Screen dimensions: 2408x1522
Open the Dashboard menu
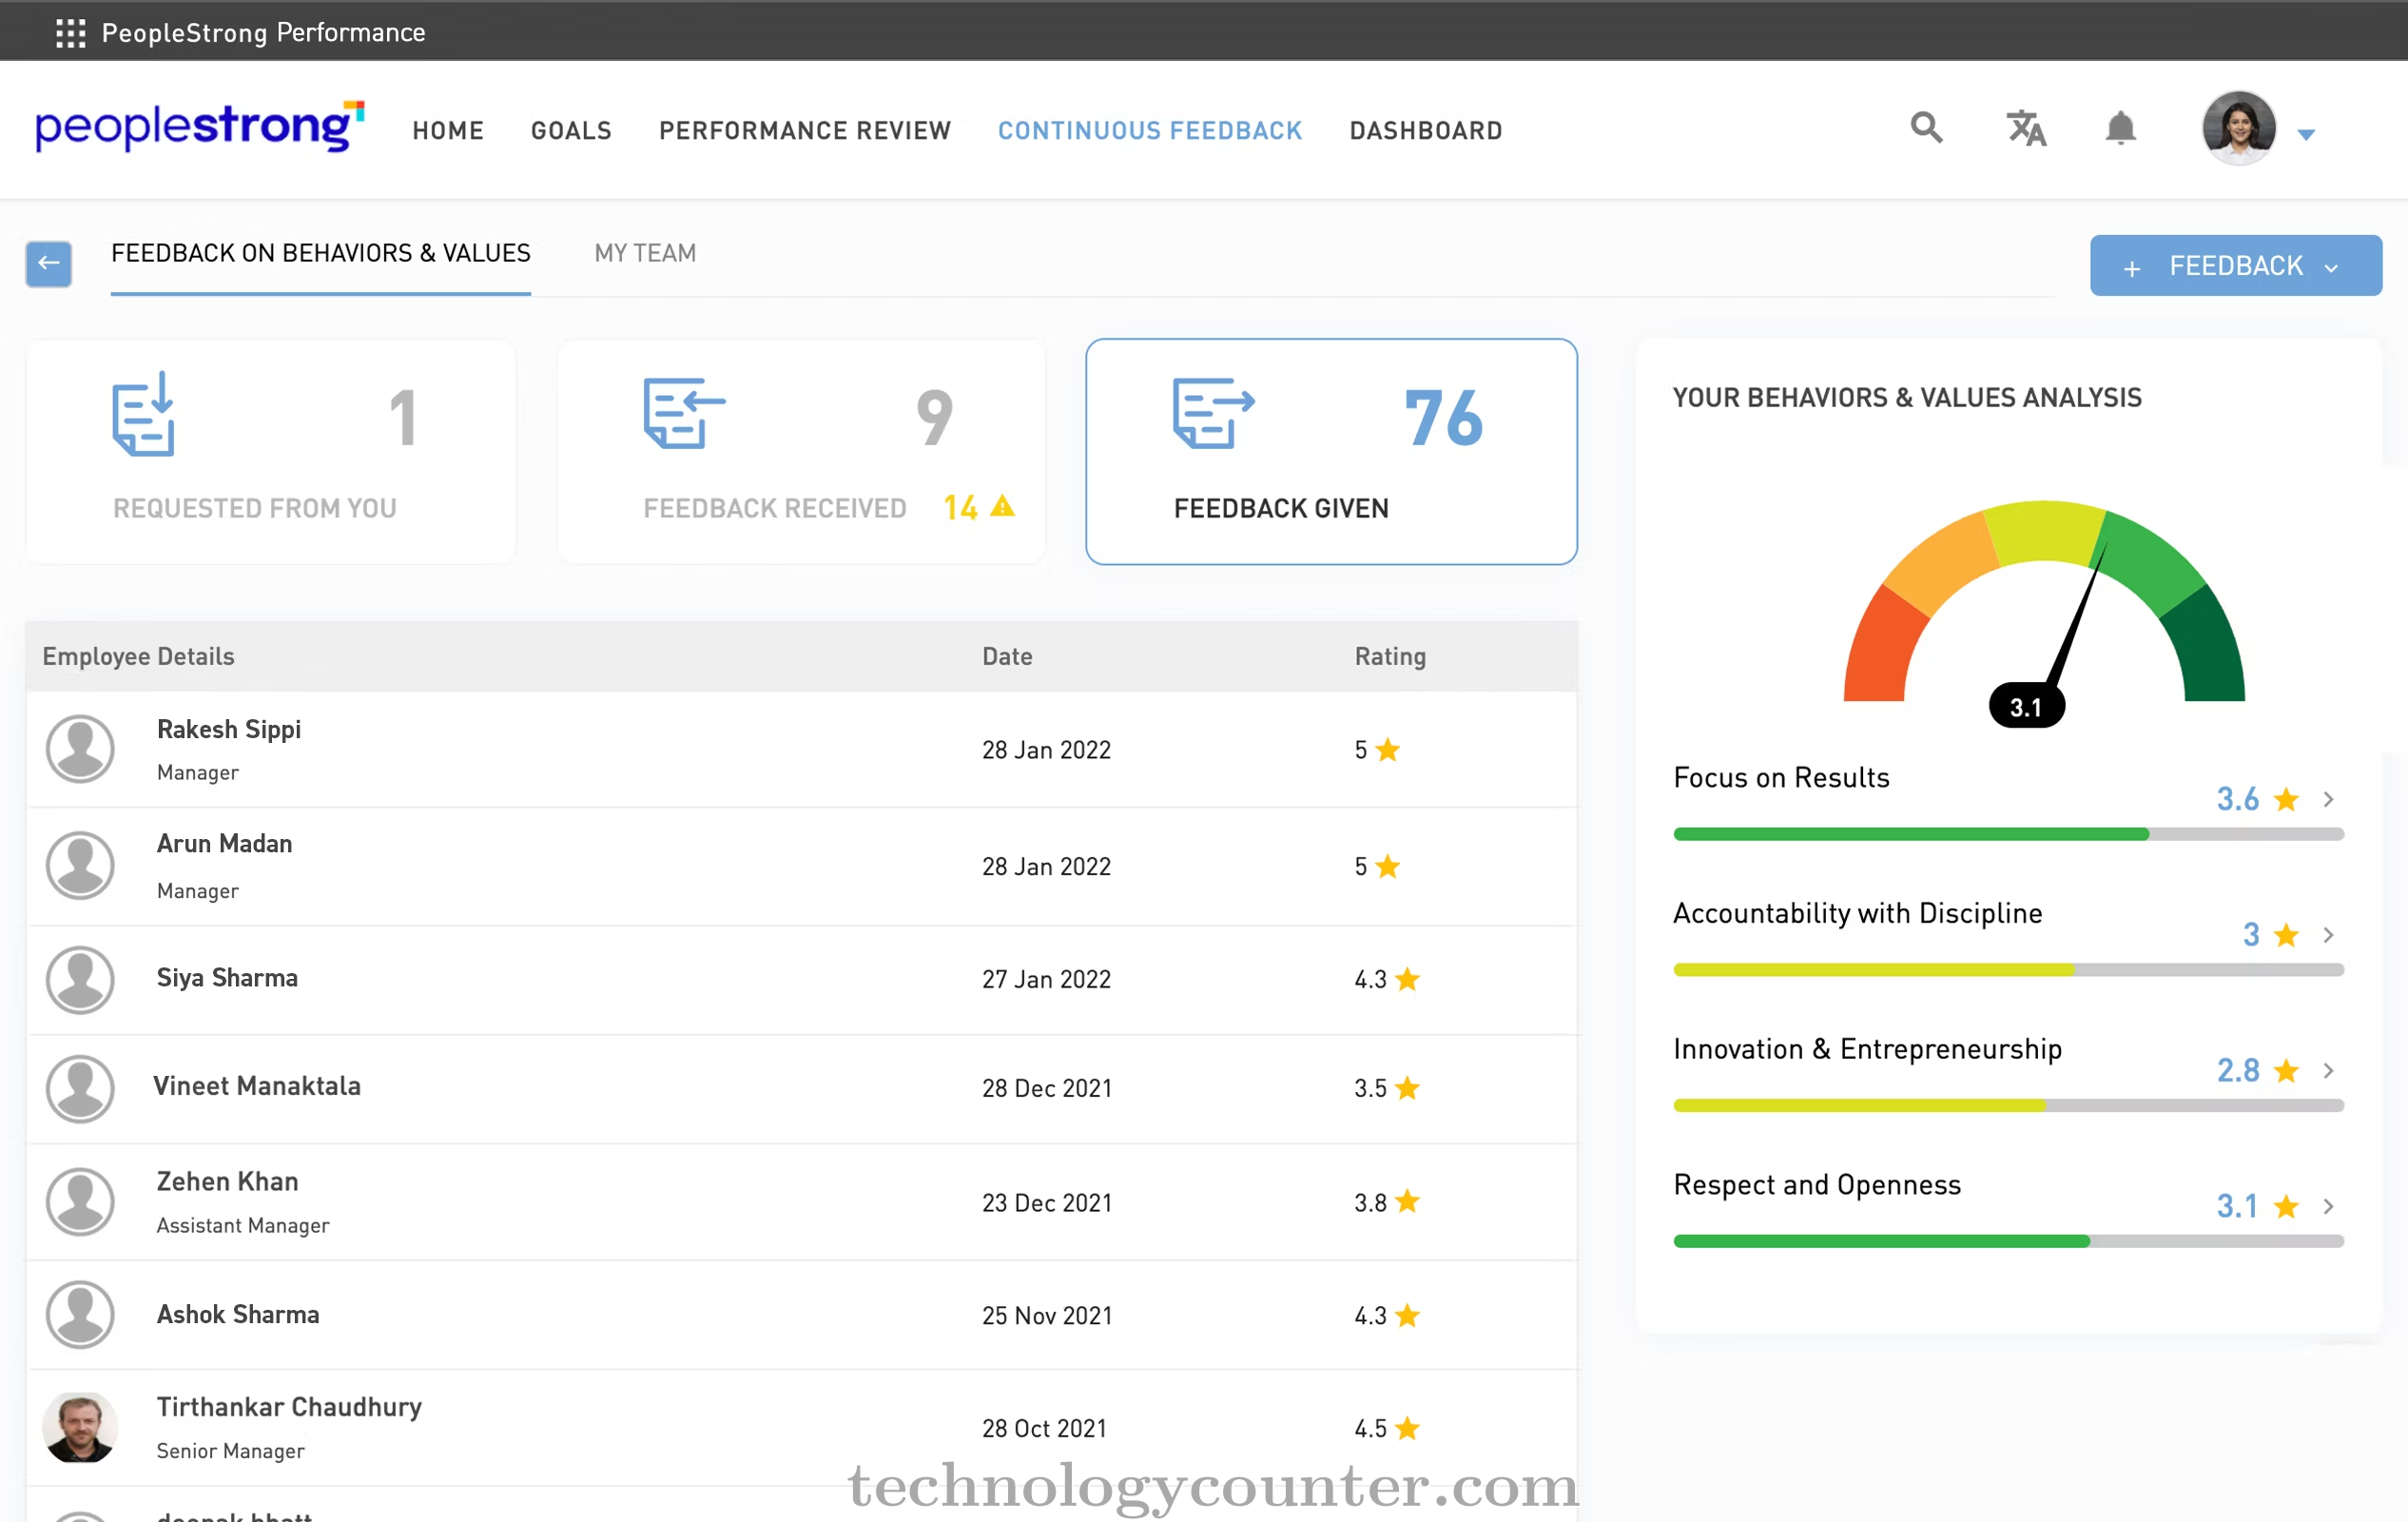1426,130
